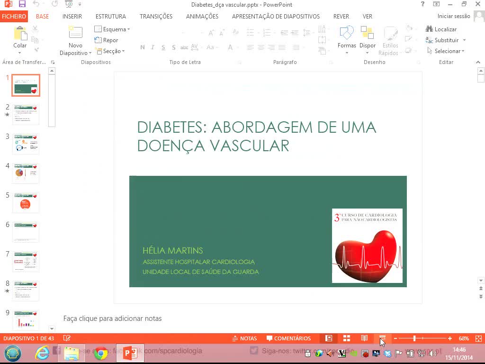Open the Esquema layout dropdown
This screenshot has width=485, height=364.
(112, 29)
